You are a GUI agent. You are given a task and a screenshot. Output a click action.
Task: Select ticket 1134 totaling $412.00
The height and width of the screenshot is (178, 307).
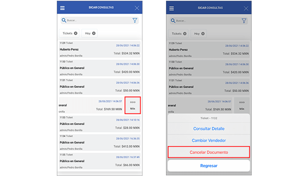coord(99,142)
